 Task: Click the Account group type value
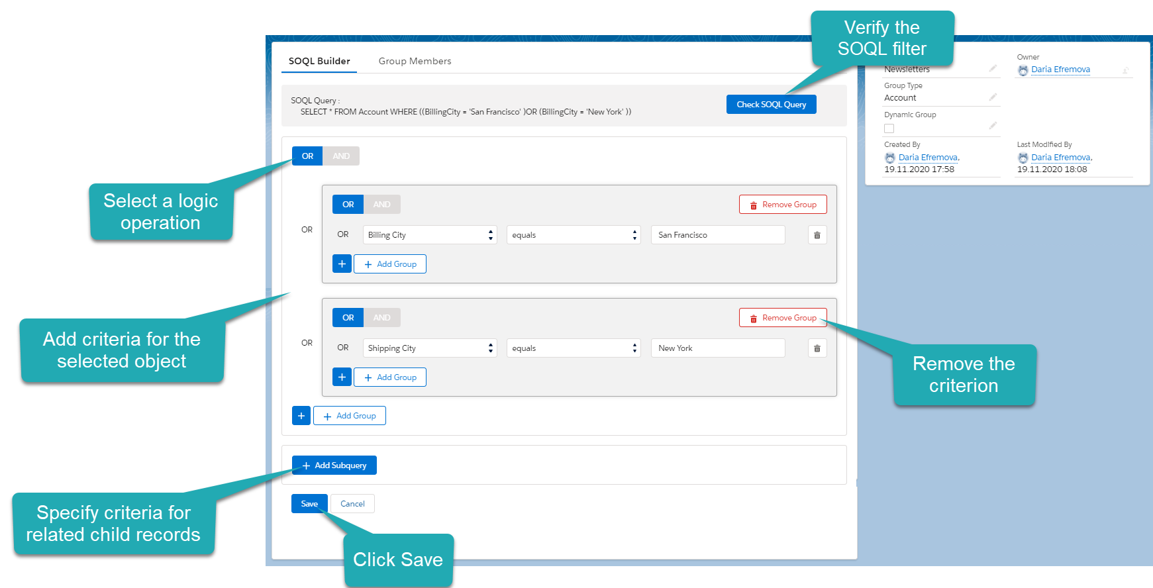(x=900, y=97)
